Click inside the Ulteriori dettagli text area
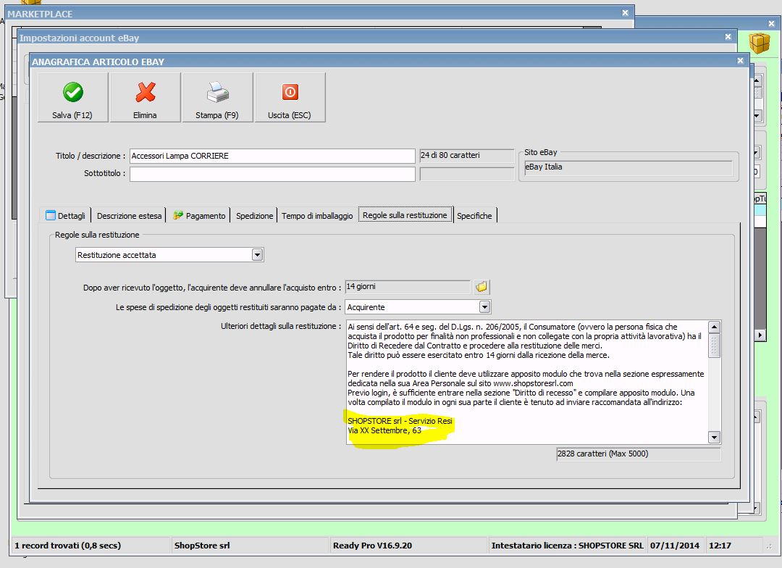Screen dimensions: 782x568 (x=526, y=383)
